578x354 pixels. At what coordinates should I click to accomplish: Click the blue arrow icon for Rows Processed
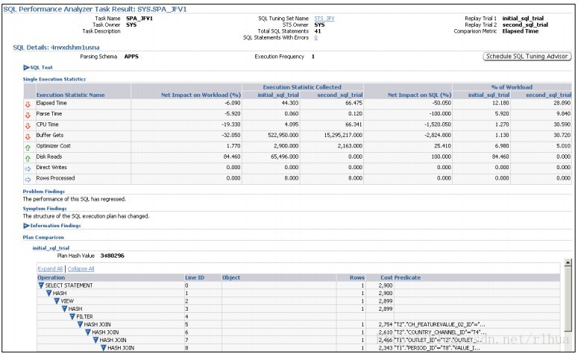(28, 180)
